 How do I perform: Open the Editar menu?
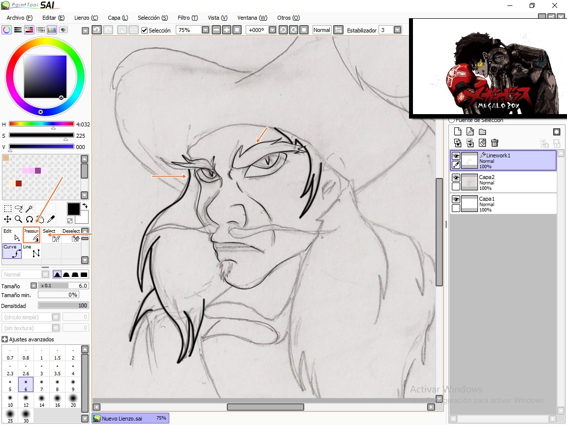tap(54, 18)
